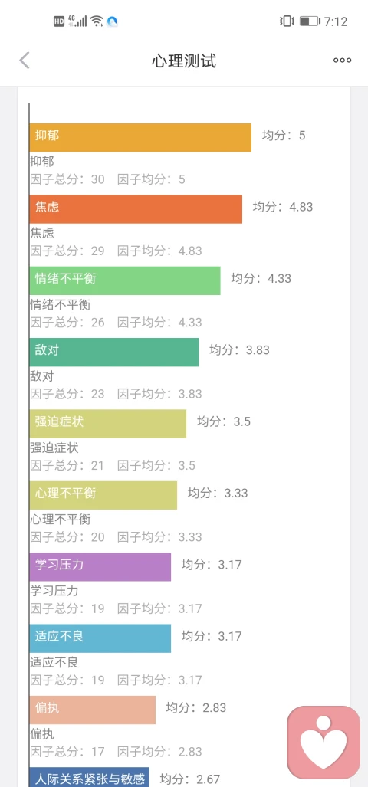Tap the battery indicator icon
Image resolution: width=368 pixels, height=787 pixels.
coord(309,21)
